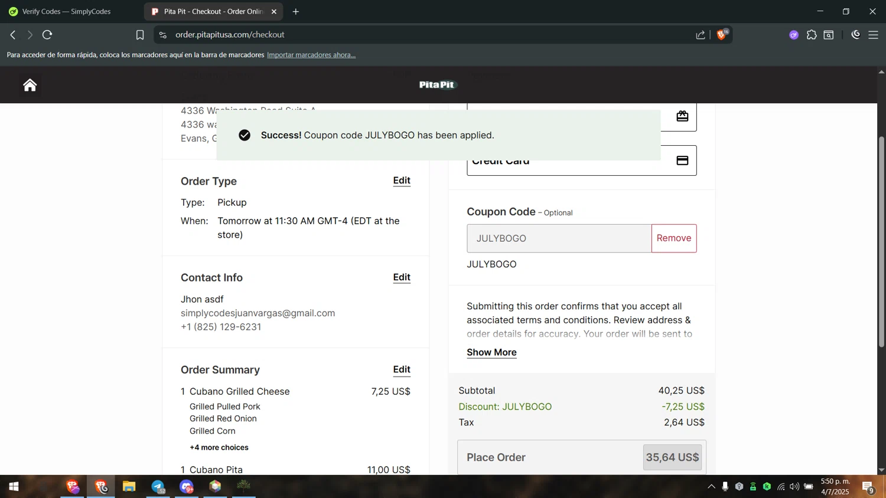The height and width of the screenshot is (498, 886).
Task: Open site settings icon in address bar
Action: (x=163, y=35)
